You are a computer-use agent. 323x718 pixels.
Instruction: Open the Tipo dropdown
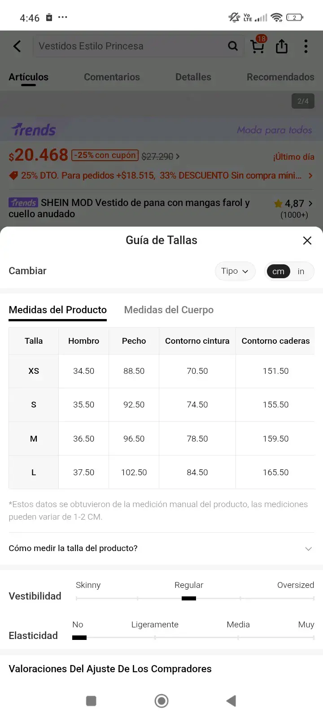(235, 271)
